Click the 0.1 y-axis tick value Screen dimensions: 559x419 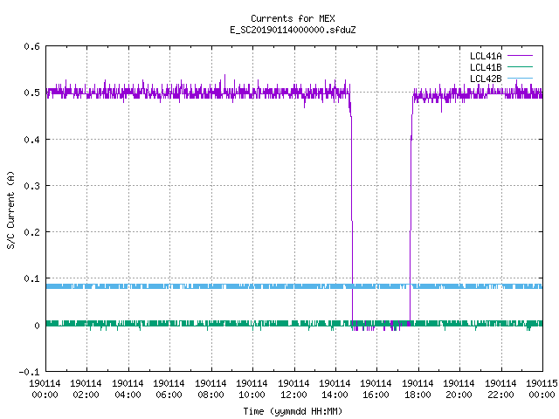tap(31, 278)
